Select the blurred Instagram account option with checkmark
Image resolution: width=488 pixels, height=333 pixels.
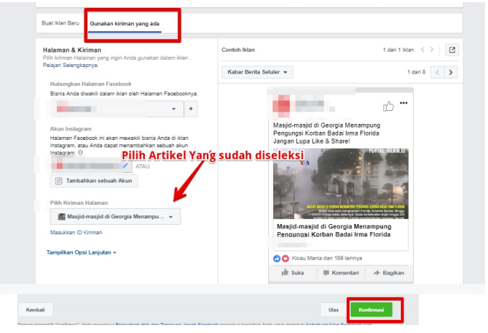point(92,166)
